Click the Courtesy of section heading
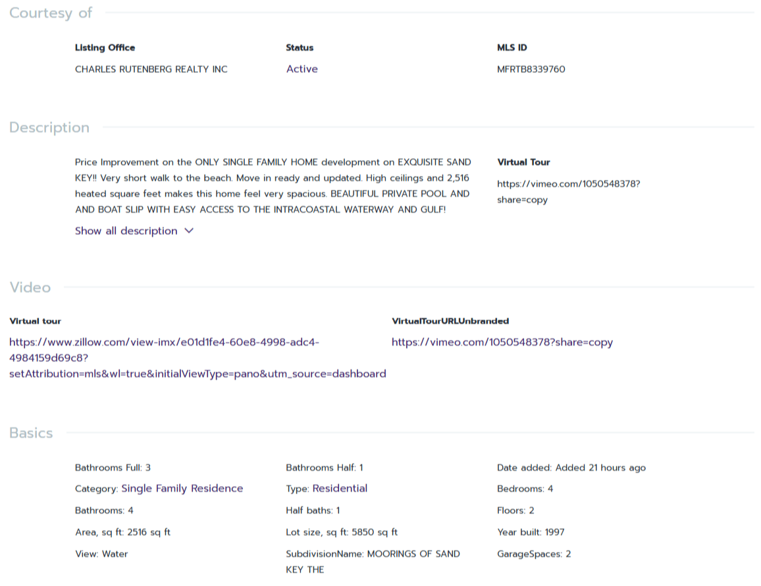The width and height of the screenshot is (761, 586). click(x=51, y=13)
